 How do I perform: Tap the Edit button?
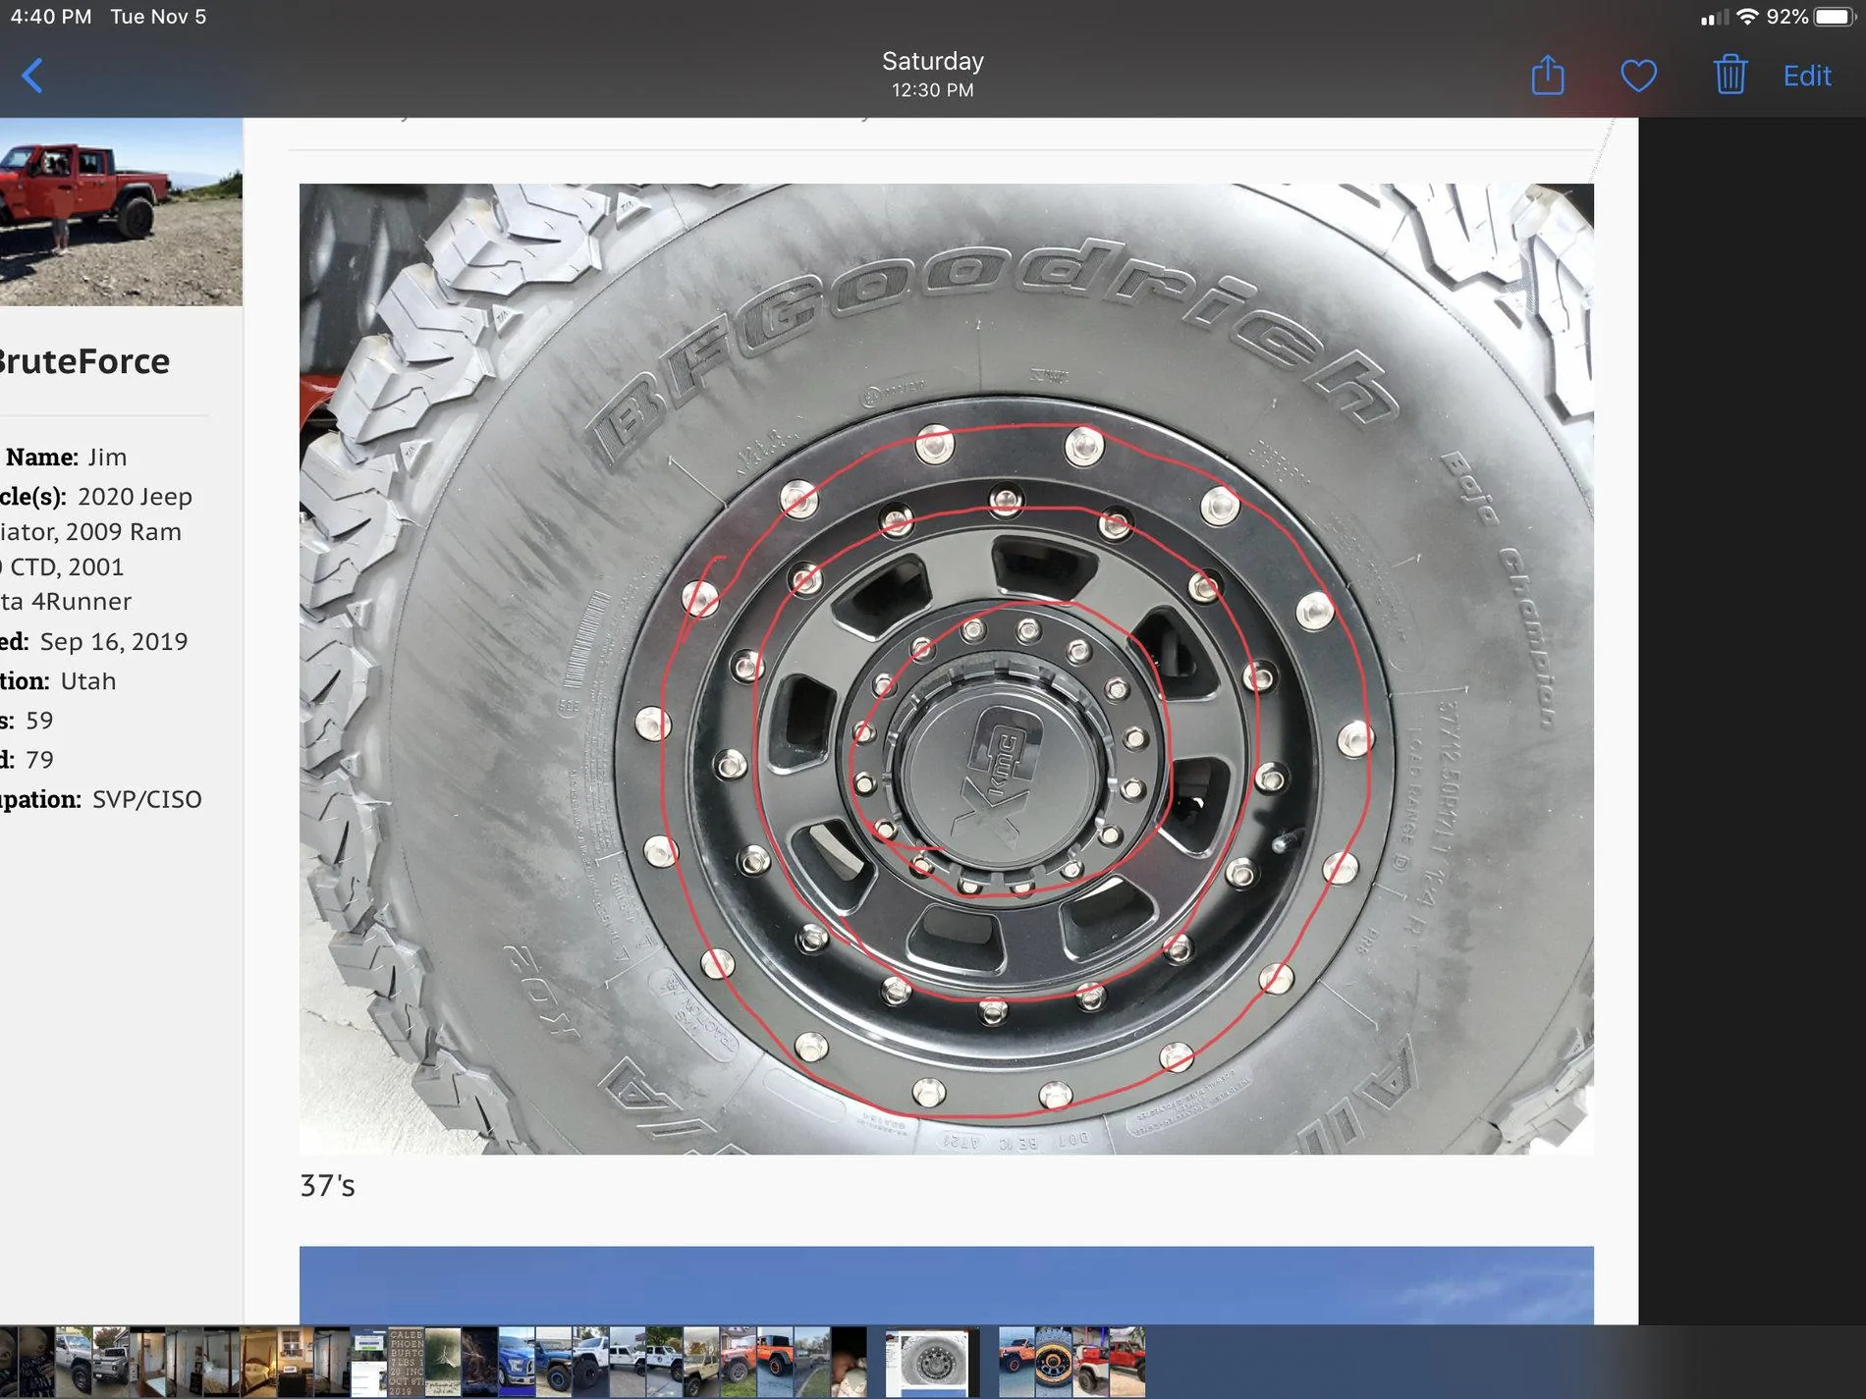point(1807,76)
